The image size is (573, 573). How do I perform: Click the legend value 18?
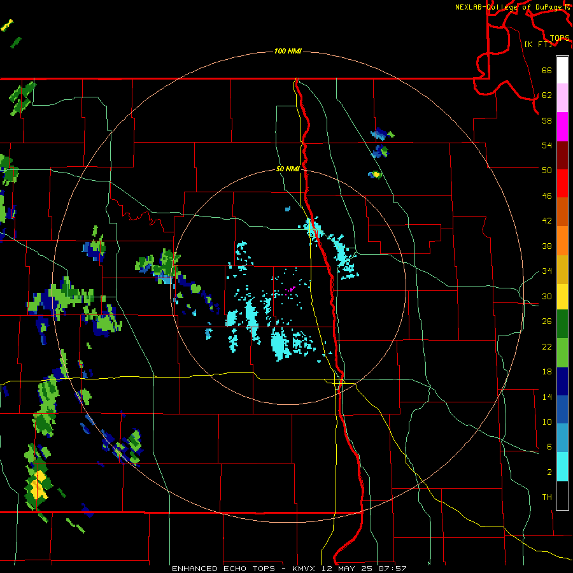[547, 372]
